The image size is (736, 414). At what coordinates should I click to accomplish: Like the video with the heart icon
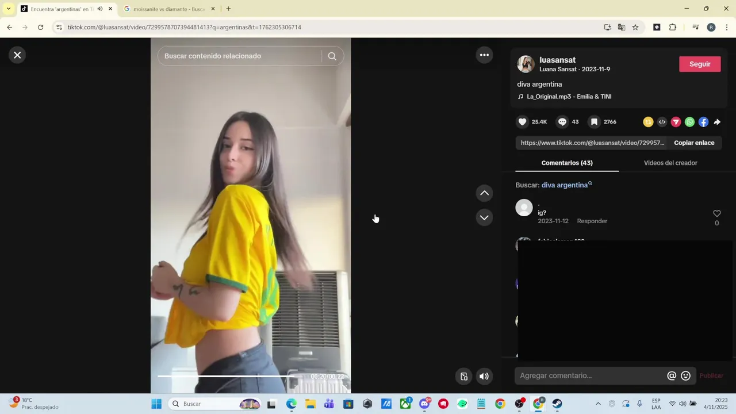(522, 122)
